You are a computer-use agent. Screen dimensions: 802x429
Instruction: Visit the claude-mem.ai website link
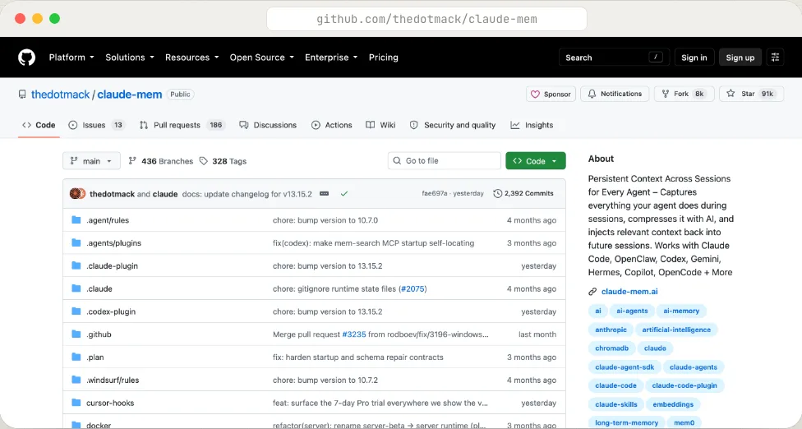pyautogui.click(x=629, y=292)
